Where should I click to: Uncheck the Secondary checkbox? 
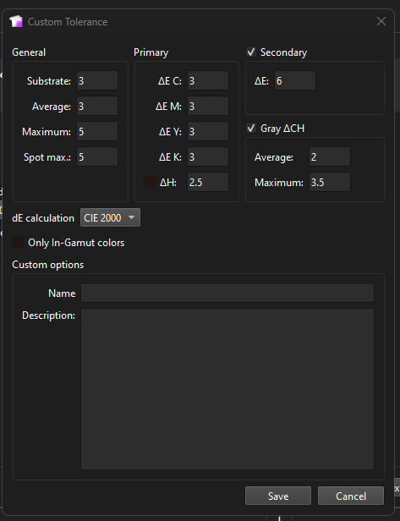pyautogui.click(x=251, y=52)
